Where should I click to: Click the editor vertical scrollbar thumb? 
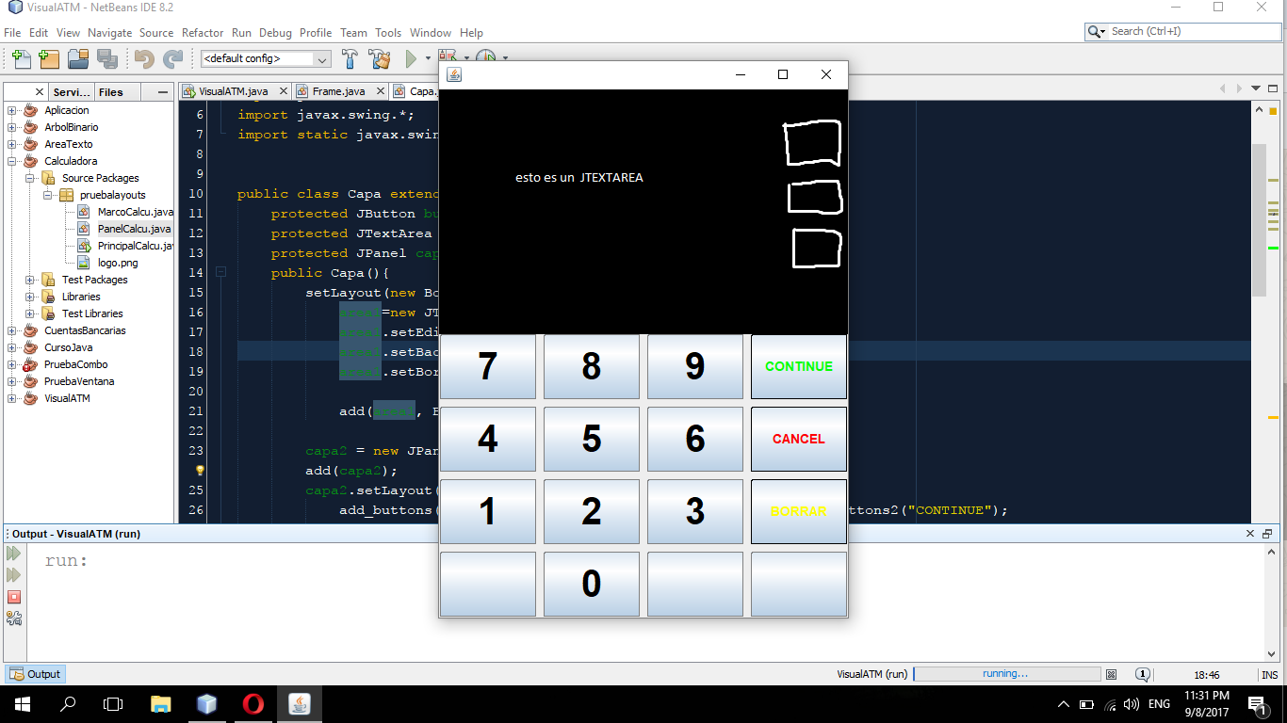(x=1259, y=220)
